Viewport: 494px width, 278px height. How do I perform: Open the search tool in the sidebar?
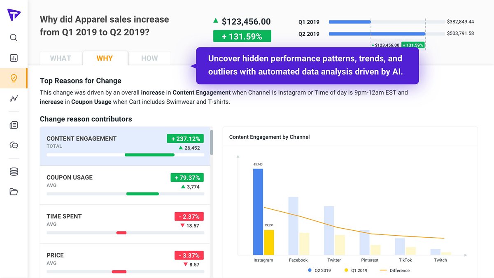click(x=14, y=37)
